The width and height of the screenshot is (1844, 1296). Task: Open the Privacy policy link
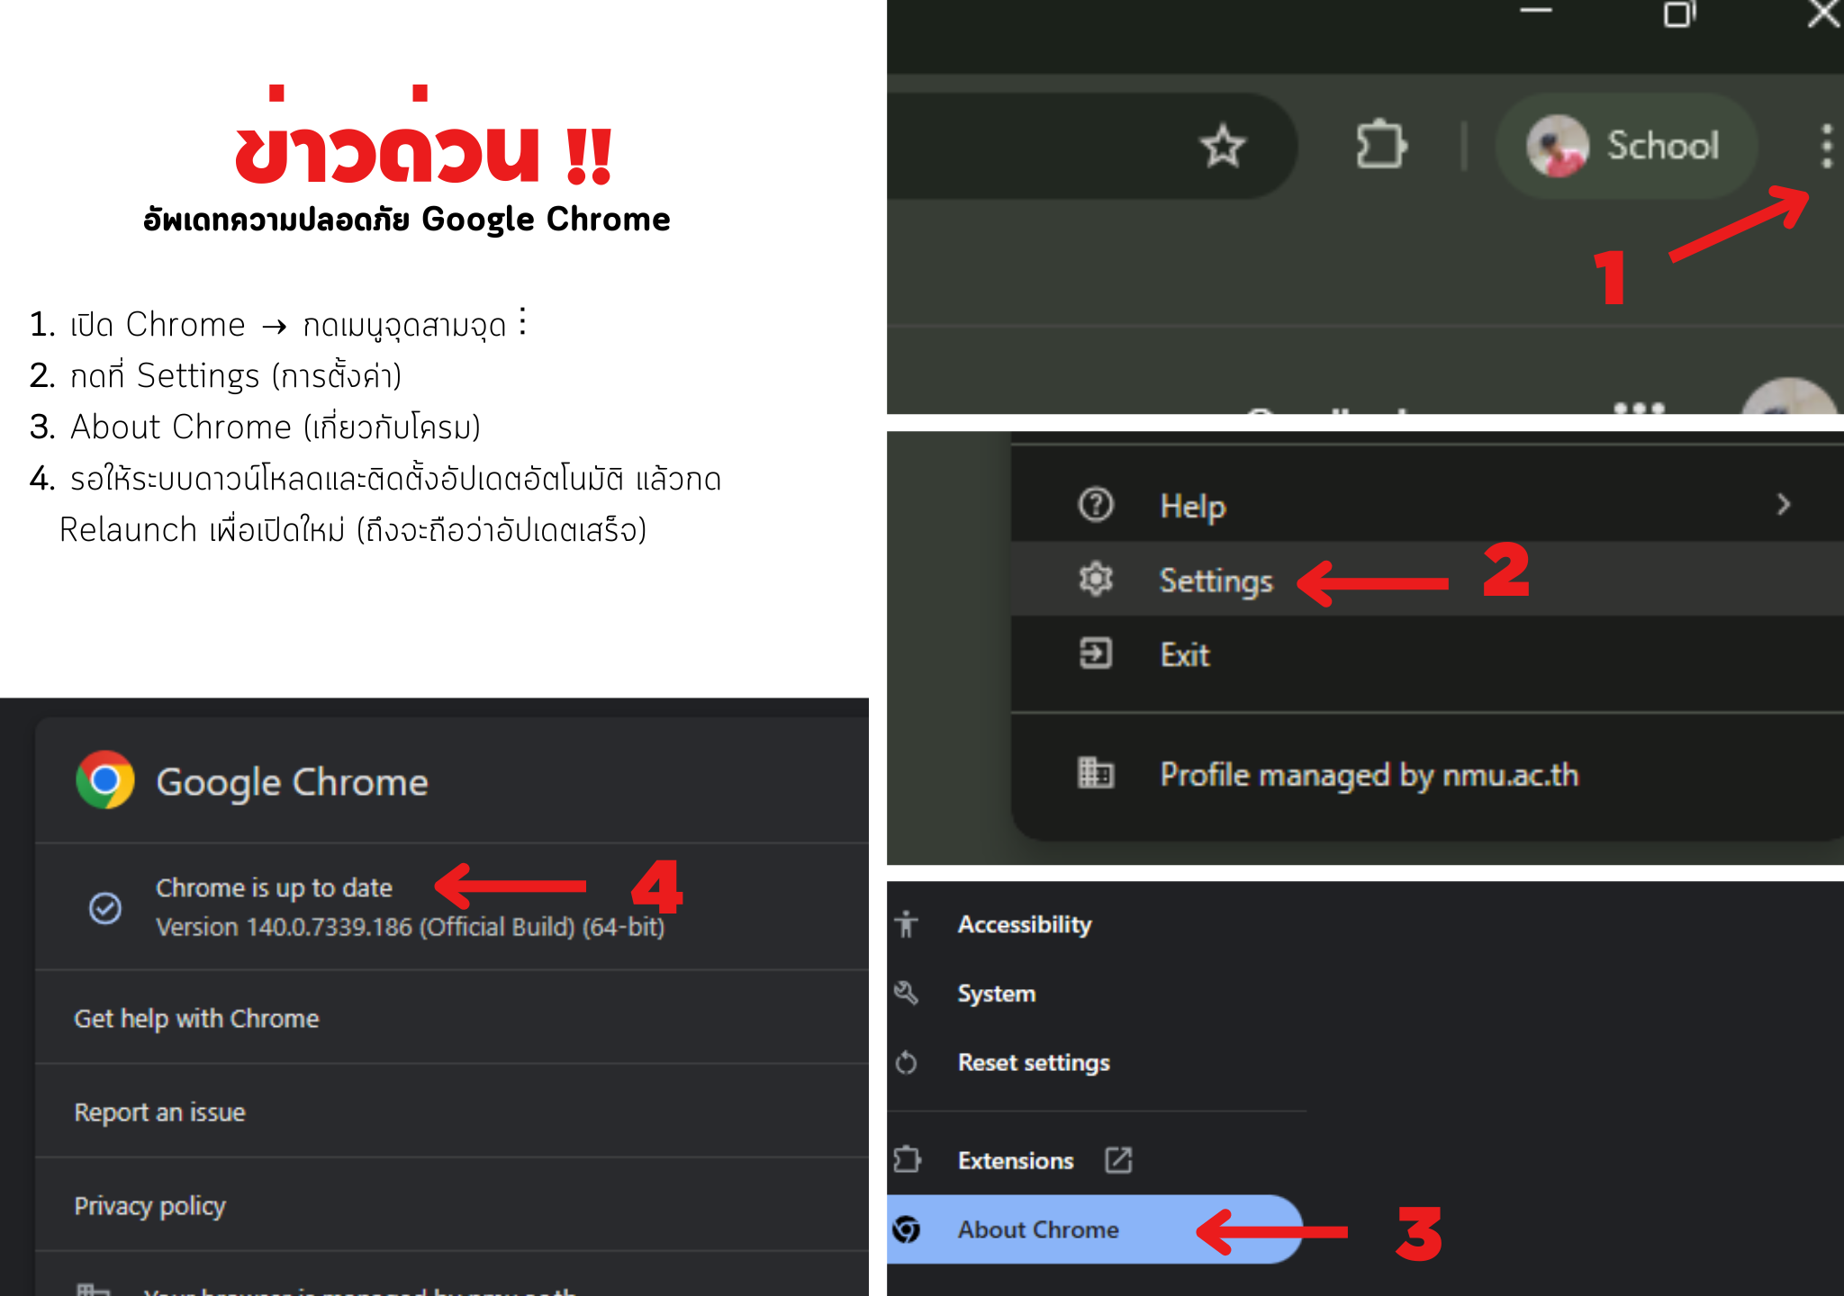(x=149, y=1206)
